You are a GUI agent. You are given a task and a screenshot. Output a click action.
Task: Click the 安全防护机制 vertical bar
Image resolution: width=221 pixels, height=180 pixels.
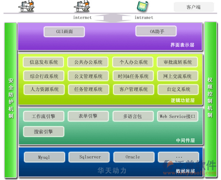10,100
